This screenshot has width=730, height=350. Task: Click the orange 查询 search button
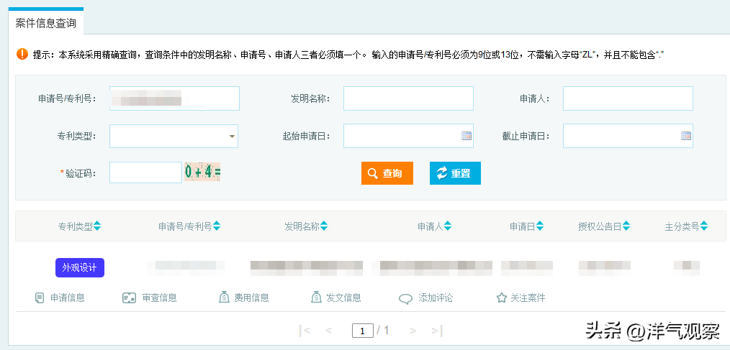[x=387, y=173]
